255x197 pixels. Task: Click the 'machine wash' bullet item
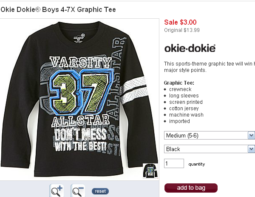coord(186,115)
